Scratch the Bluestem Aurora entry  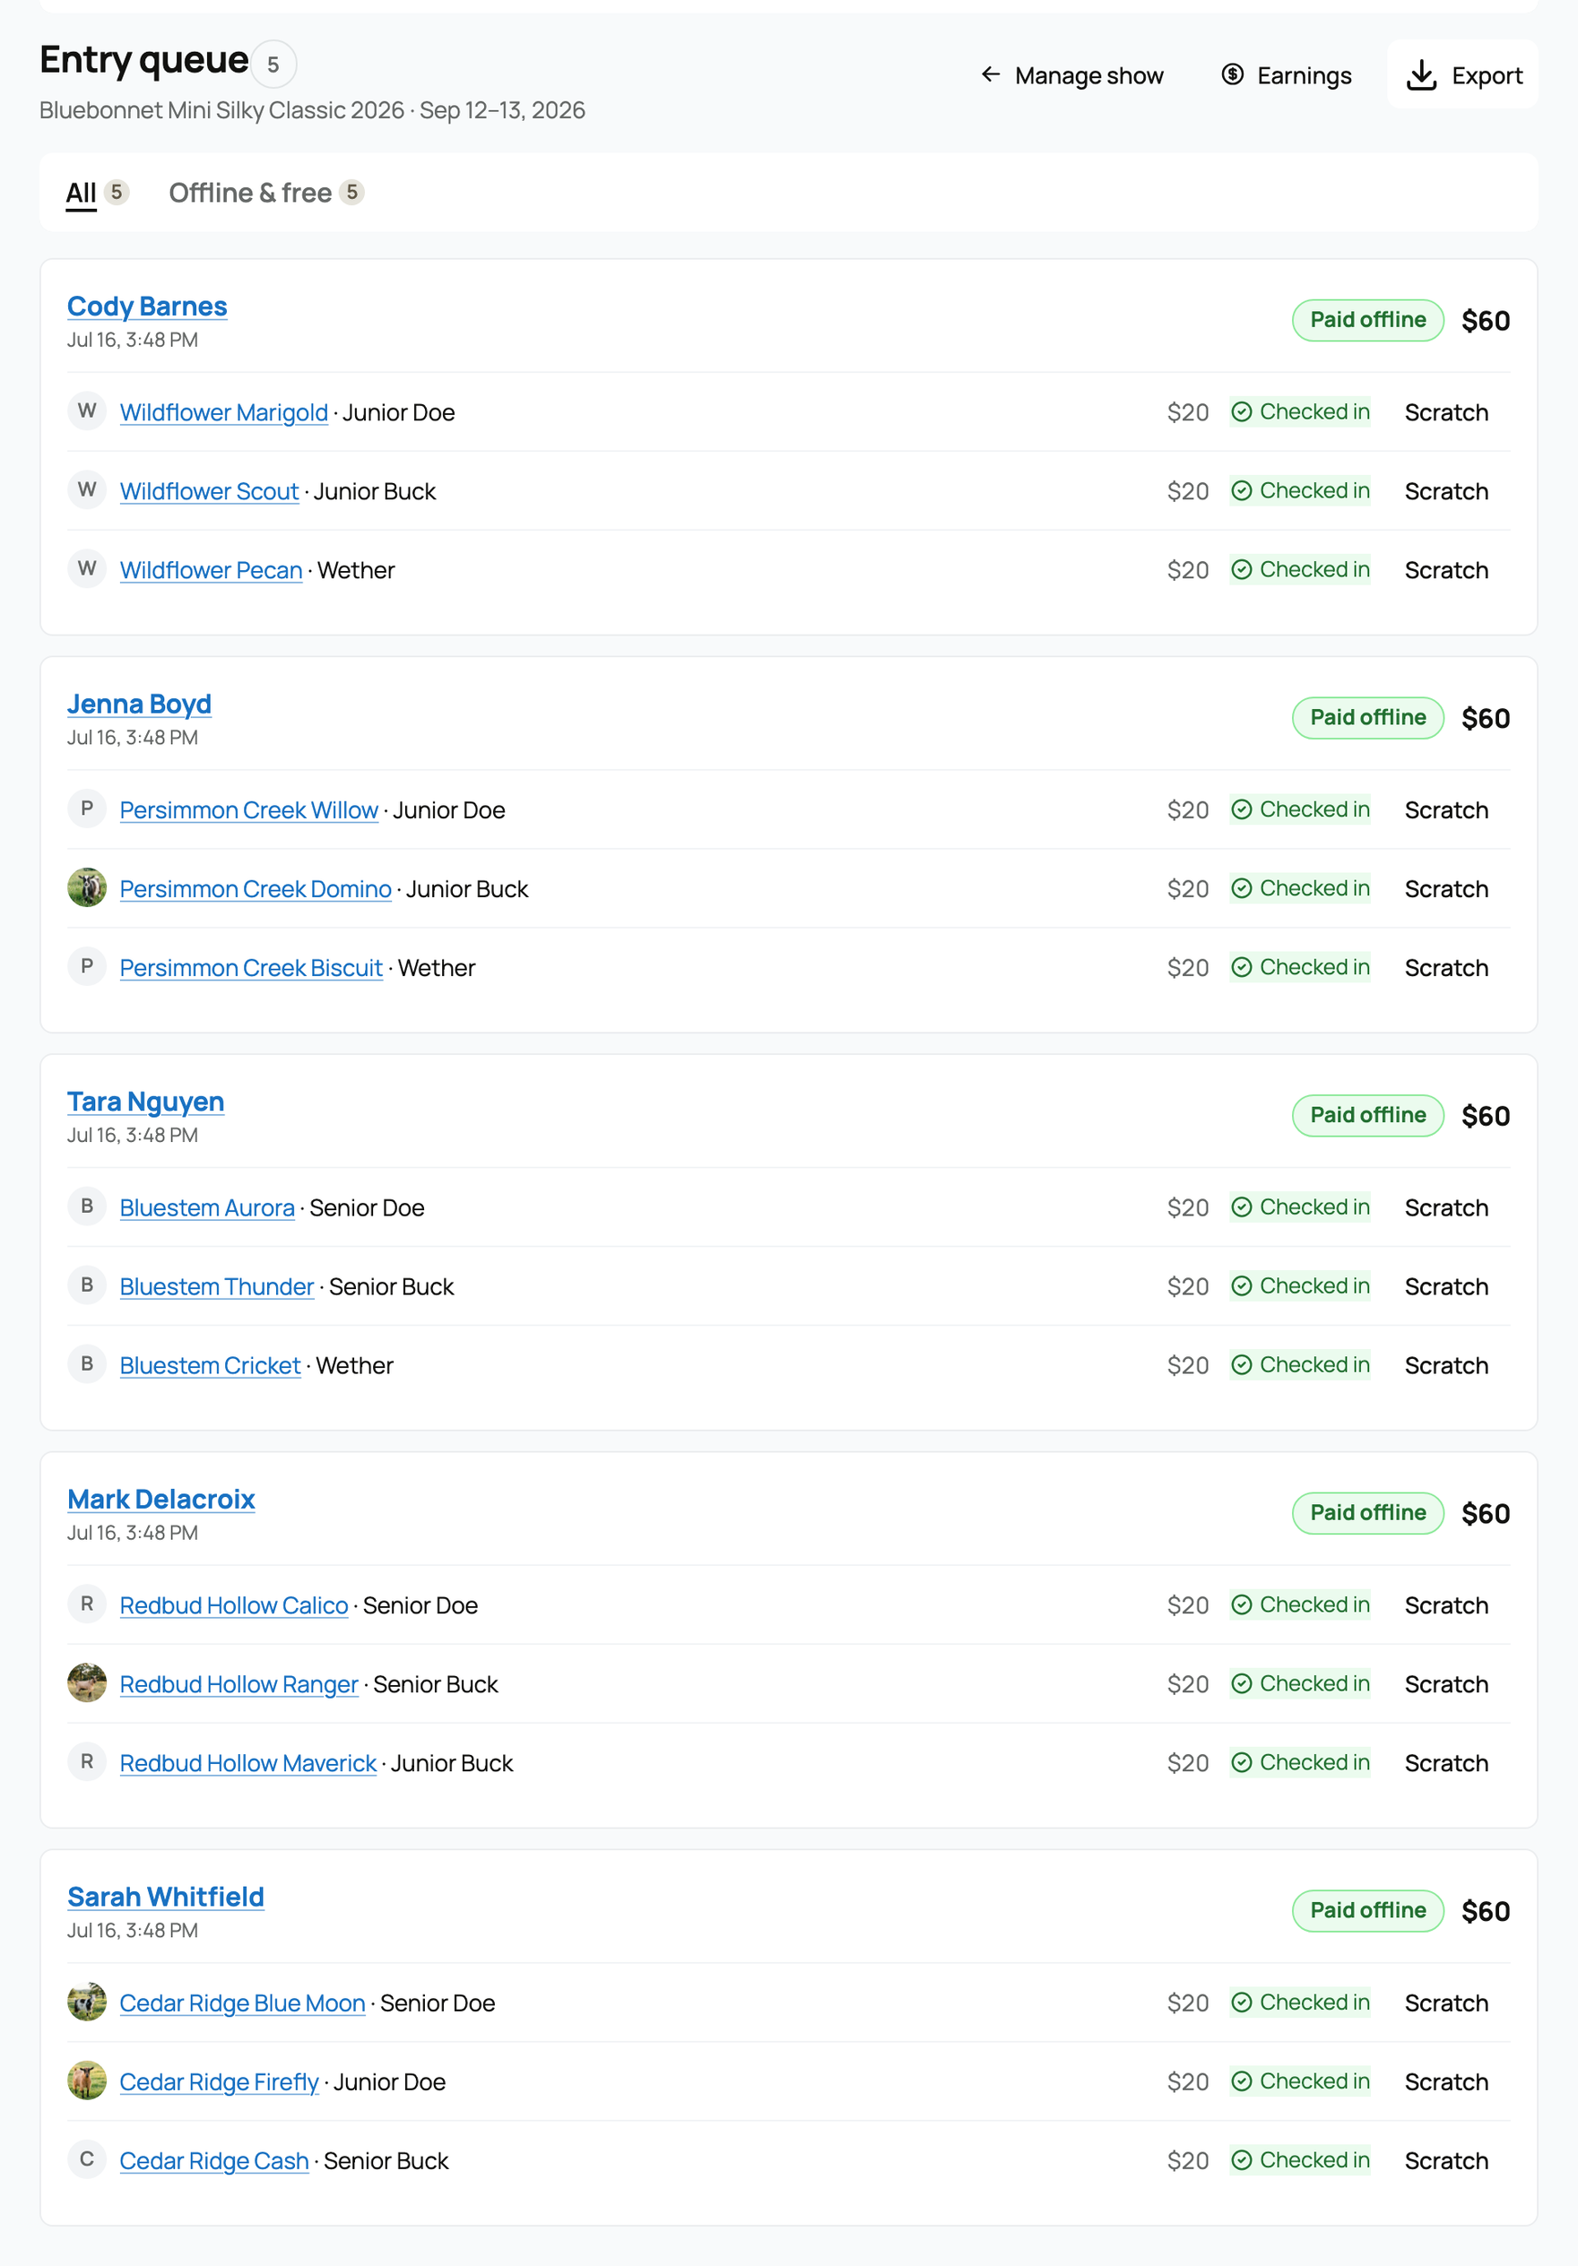tap(1447, 1208)
